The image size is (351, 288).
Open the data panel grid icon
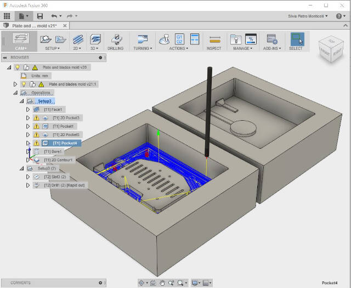pos(7,16)
